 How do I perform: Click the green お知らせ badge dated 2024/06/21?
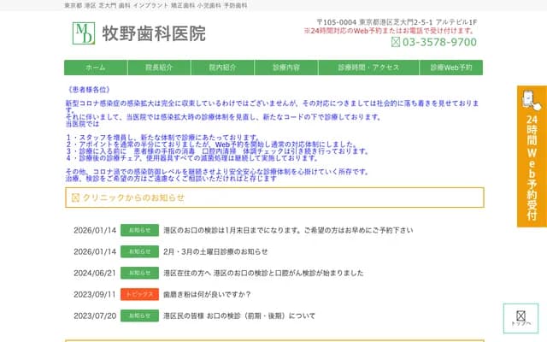pos(140,273)
